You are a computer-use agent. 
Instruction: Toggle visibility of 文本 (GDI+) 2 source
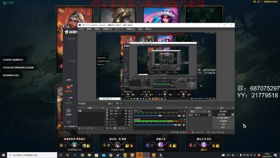click(x=126, y=113)
